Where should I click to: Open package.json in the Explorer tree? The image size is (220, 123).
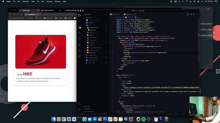(93, 58)
